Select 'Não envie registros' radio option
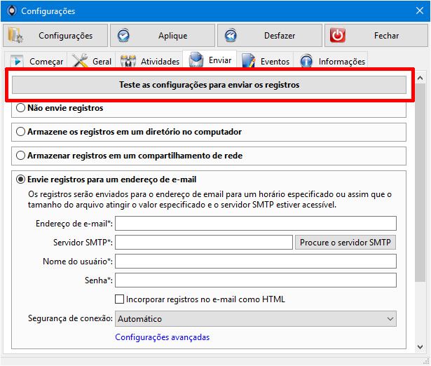This screenshot has width=431, height=366. [20, 108]
